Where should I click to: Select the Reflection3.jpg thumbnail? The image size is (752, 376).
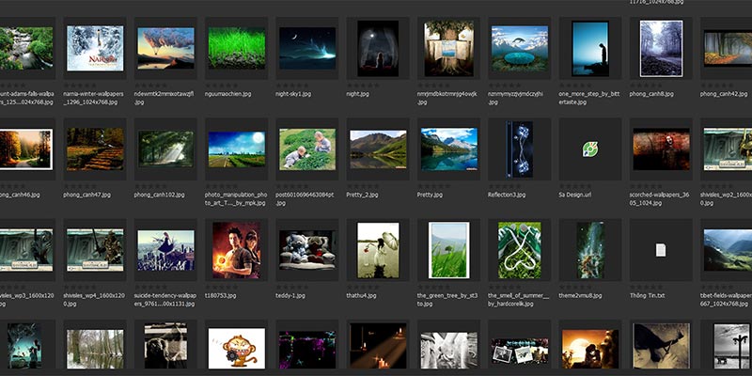coord(519,149)
